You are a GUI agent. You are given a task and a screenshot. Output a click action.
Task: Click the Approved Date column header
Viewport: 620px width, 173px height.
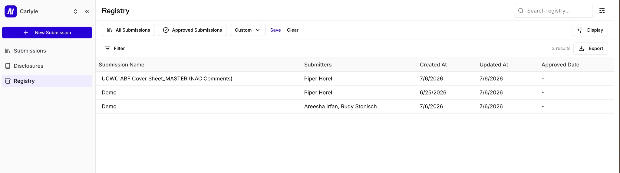(560, 65)
